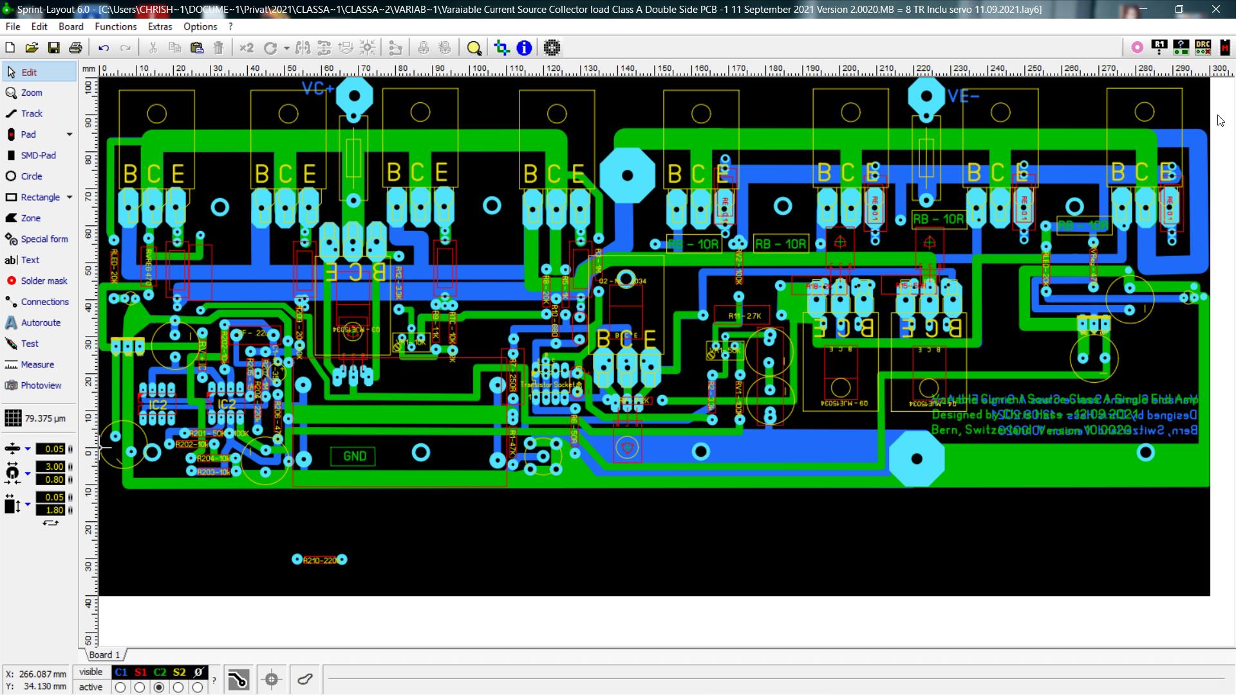1236x695 pixels.
Task: Select the Zone tool
Action: (x=39, y=218)
